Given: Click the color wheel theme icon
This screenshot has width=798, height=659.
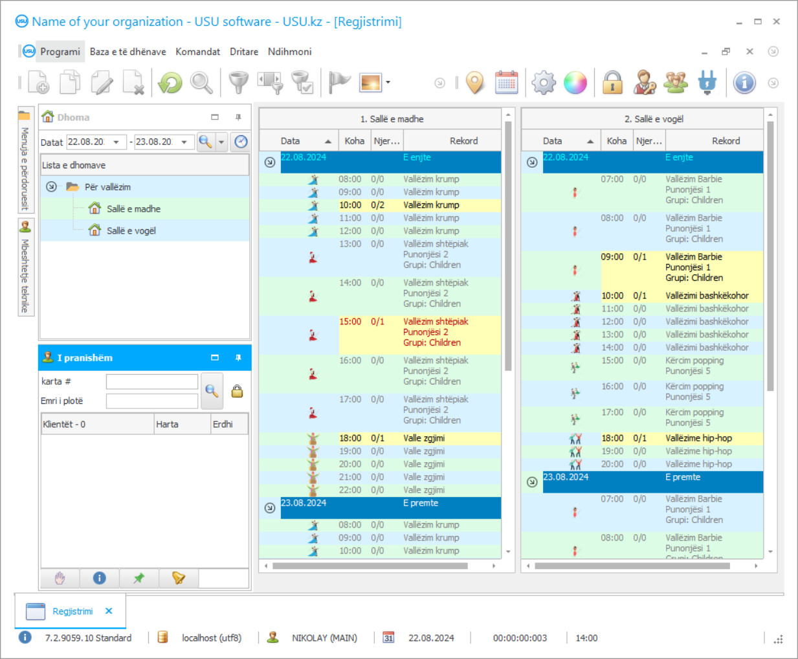Looking at the screenshot, I should point(575,83).
